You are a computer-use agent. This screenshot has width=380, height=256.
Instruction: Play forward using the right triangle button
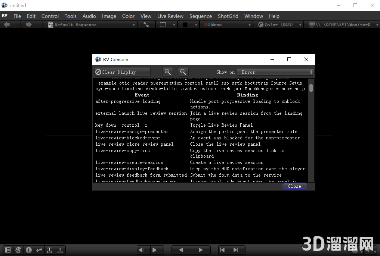(201, 250)
